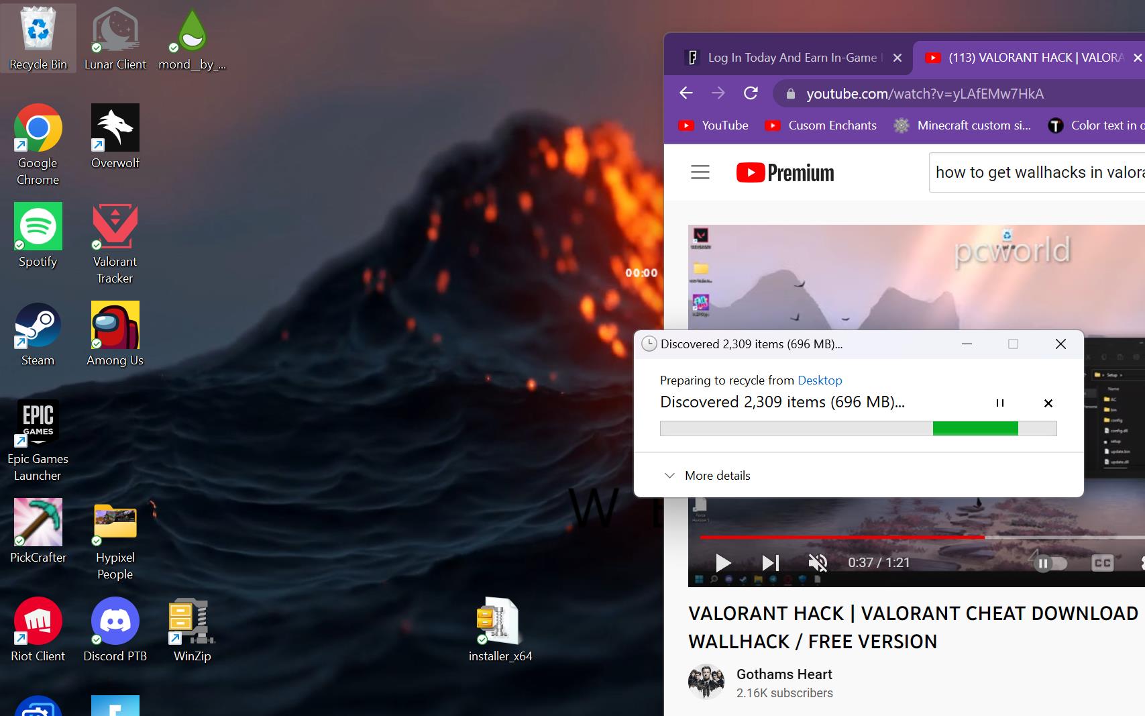This screenshot has height=716, width=1145.
Task: Click the Chrome reload page button
Action: [x=751, y=93]
